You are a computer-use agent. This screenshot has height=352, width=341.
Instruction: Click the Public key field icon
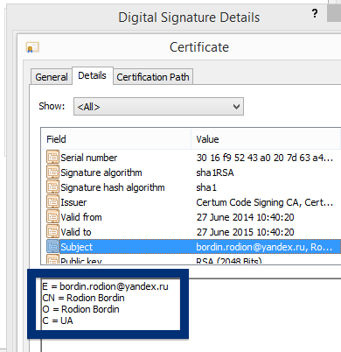52,259
